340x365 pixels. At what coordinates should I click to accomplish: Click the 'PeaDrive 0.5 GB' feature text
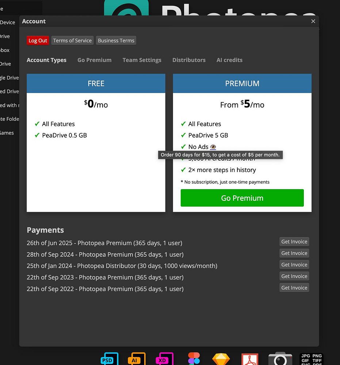point(64,135)
